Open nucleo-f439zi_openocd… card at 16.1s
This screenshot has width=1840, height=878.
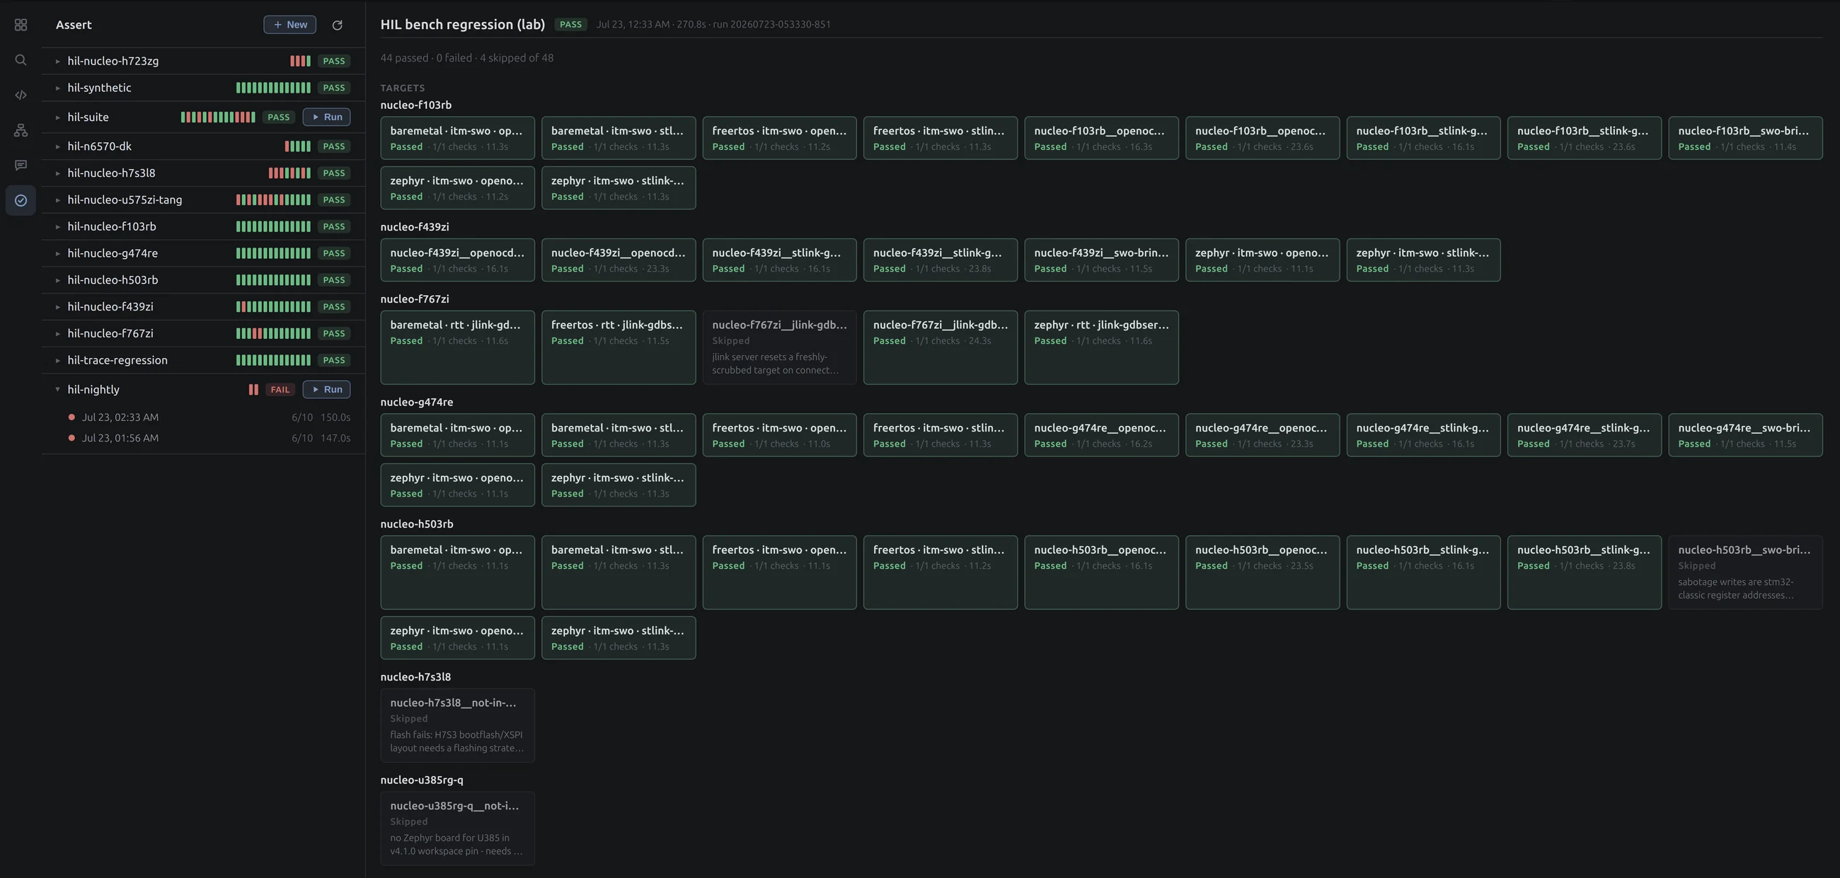[x=457, y=260]
